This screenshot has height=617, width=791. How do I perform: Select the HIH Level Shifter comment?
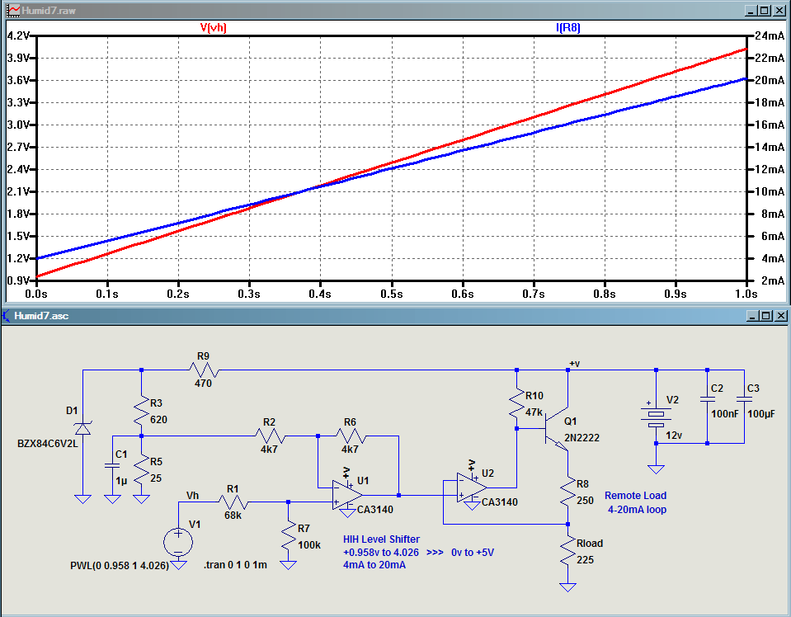click(381, 539)
